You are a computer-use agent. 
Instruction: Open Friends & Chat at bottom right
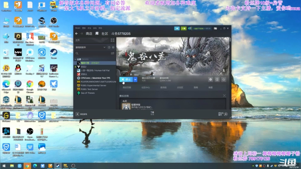[223, 114]
